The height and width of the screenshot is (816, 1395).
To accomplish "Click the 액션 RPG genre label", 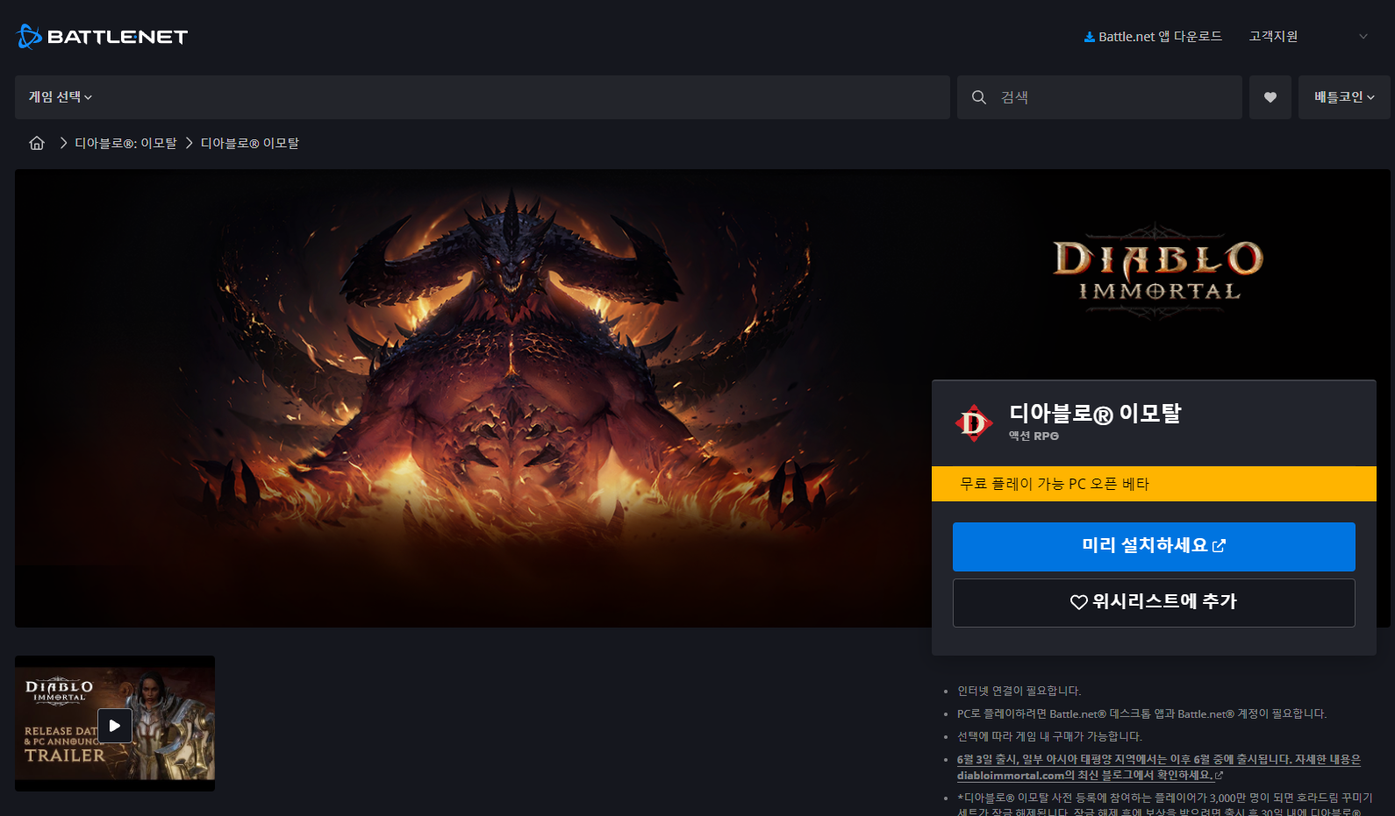I will tap(1034, 436).
